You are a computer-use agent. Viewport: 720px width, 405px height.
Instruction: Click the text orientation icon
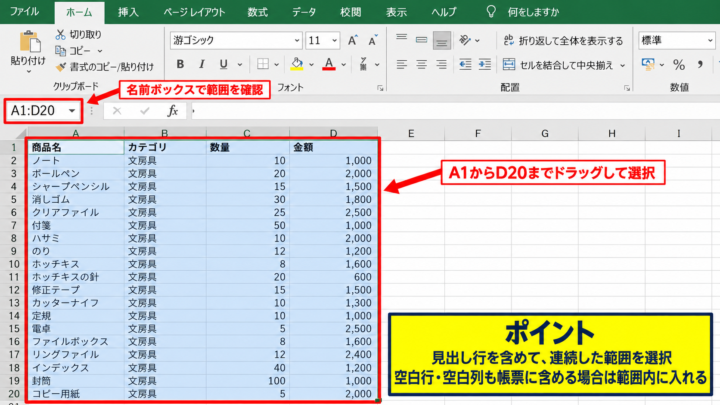click(465, 40)
